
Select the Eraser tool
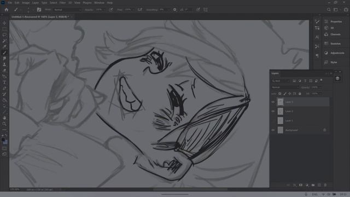coord(4,71)
